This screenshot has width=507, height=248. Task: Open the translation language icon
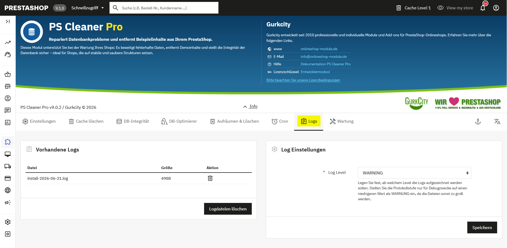coord(497,122)
